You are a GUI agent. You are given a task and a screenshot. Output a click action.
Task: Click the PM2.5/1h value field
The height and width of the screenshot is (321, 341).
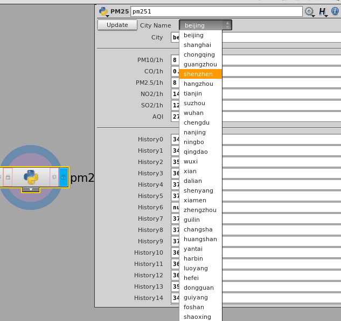click(x=256, y=83)
